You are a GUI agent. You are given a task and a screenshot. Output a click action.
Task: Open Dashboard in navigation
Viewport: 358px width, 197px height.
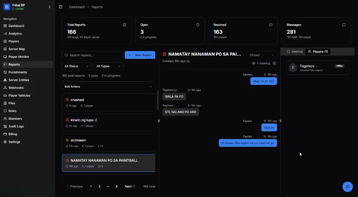(27, 26)
